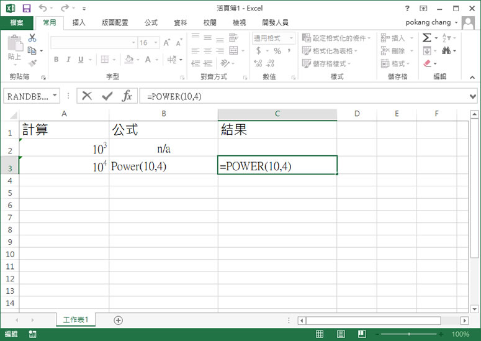Toggle Italic formatting
Image resolution: width=481 pixels, height=341 pixels.
68,59
